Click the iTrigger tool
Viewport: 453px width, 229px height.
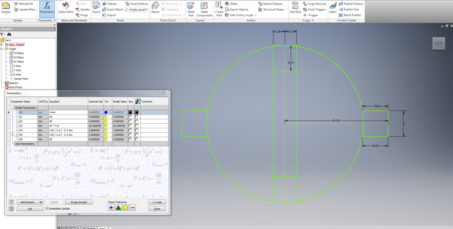[311, 15]
